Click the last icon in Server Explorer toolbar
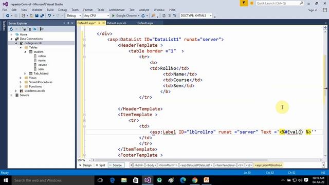329x185 pixels. coord(42,29)
